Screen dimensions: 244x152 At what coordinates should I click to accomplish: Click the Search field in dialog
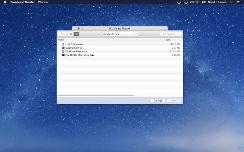tap(171, 34)
